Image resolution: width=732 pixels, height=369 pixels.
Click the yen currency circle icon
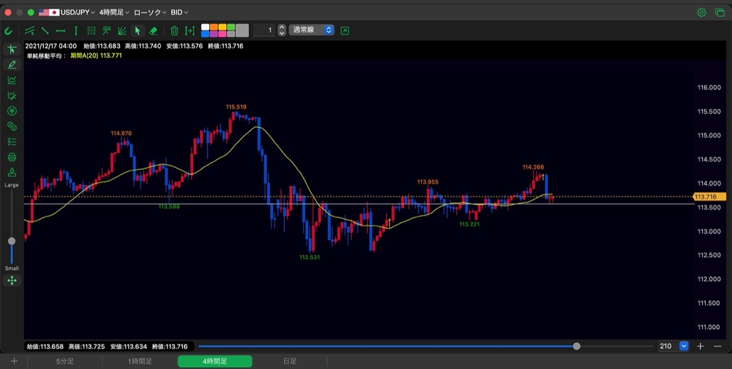(12, 111)
